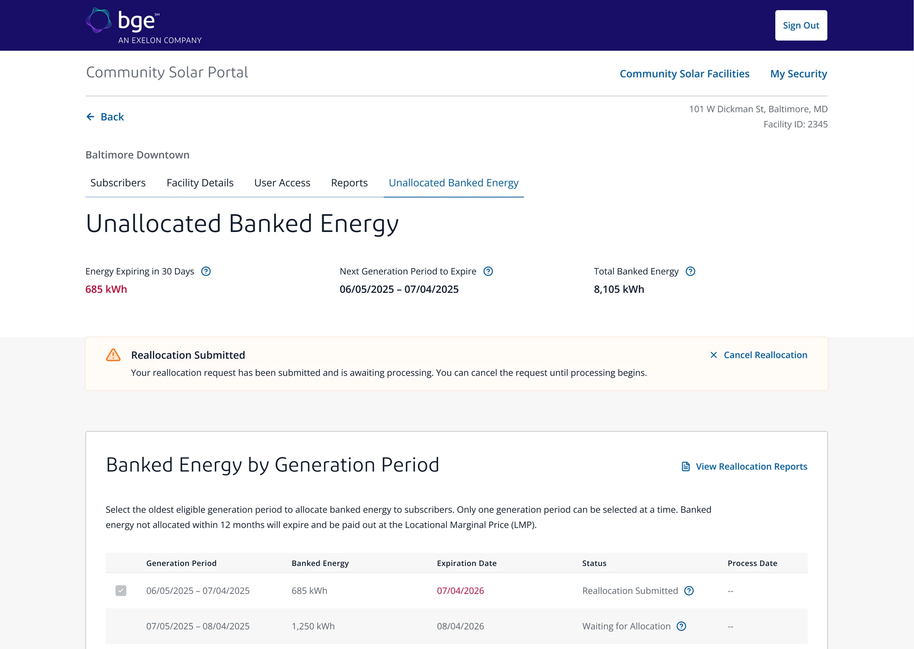Click the BGE logo in the header

144,25
